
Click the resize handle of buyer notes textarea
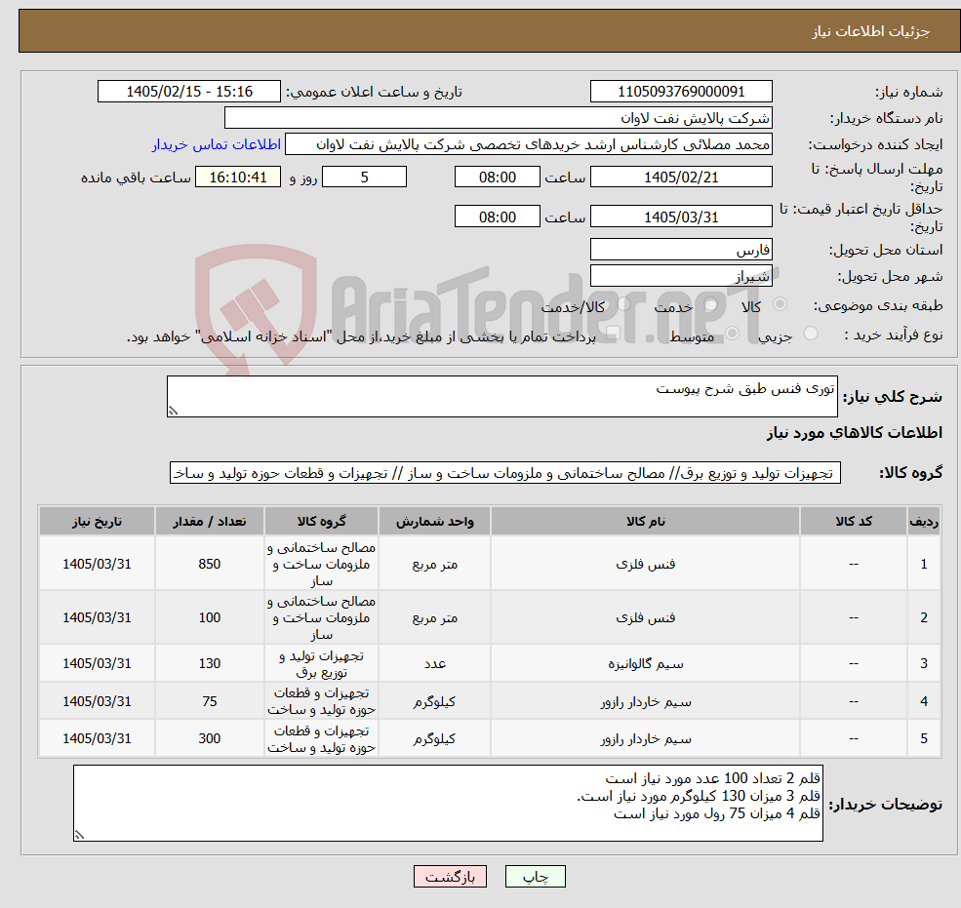coord(79,835)
